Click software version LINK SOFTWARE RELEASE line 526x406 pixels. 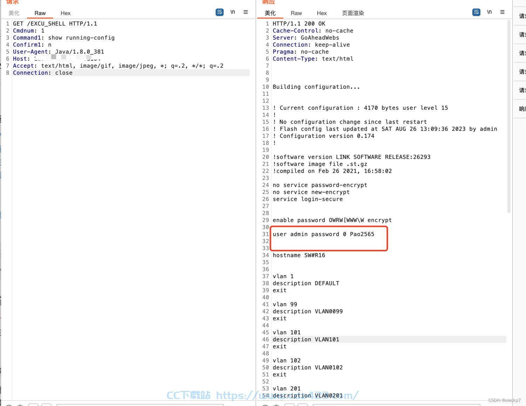352,157
